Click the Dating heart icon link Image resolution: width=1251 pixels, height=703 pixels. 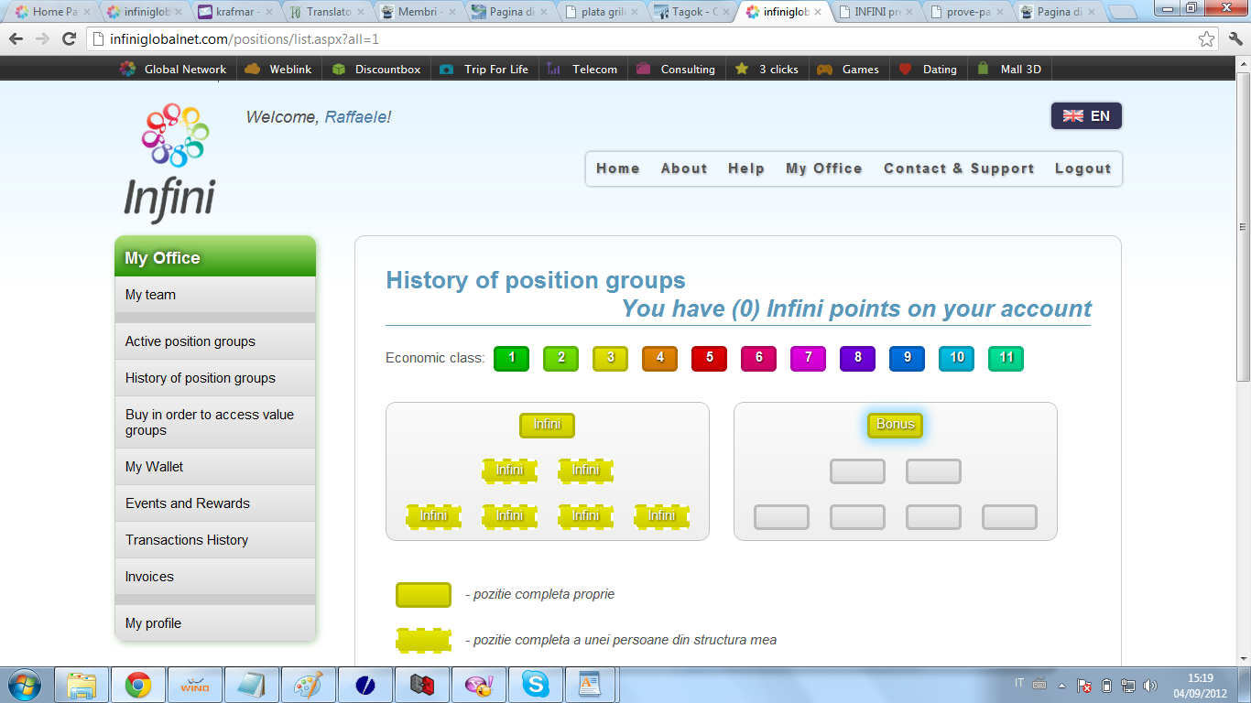point(906,70)
